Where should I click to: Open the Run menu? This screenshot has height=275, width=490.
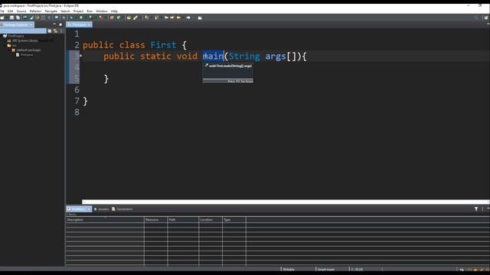pyautogui.click(x=90, y=11)
